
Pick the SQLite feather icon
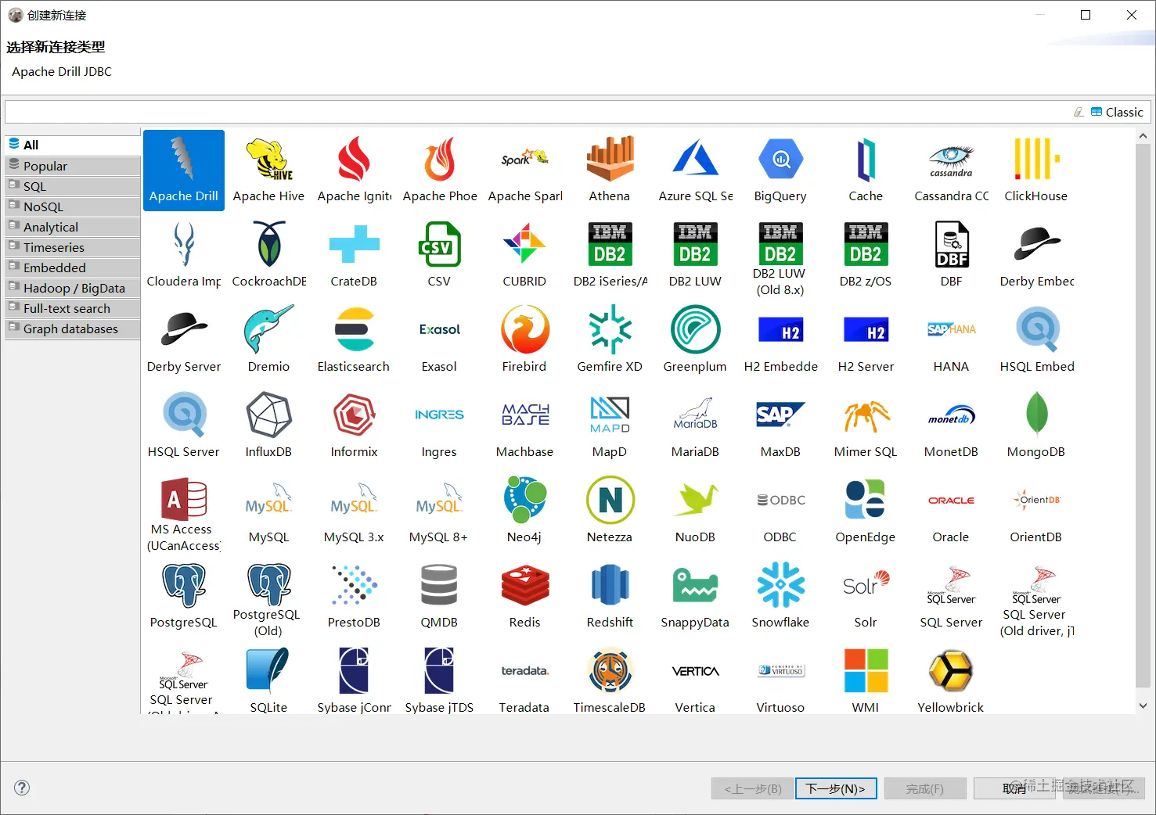tap(268, 670)
